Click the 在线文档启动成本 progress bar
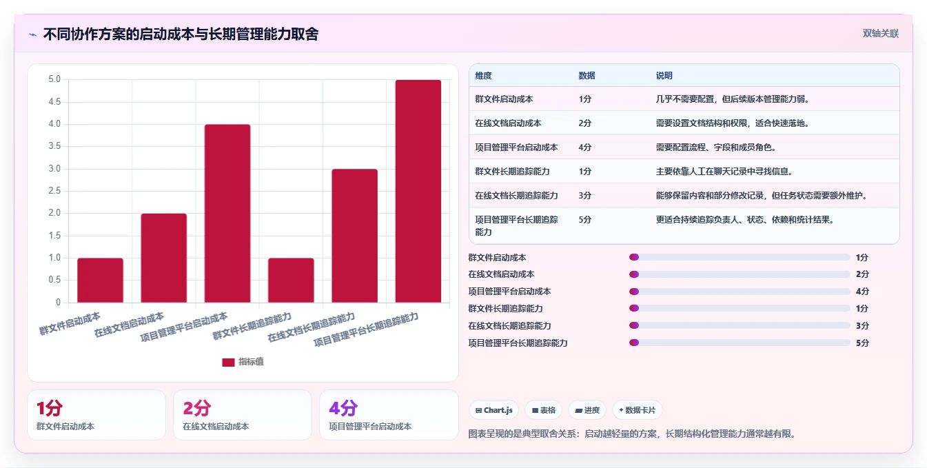This screenshot has height=468, width=927. [740, 274]
